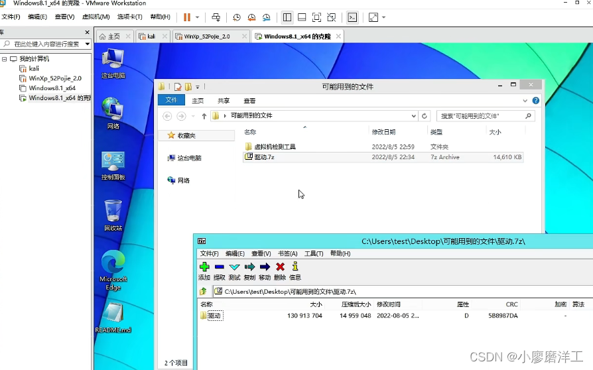Close the library panel with X

click(88, 32)
